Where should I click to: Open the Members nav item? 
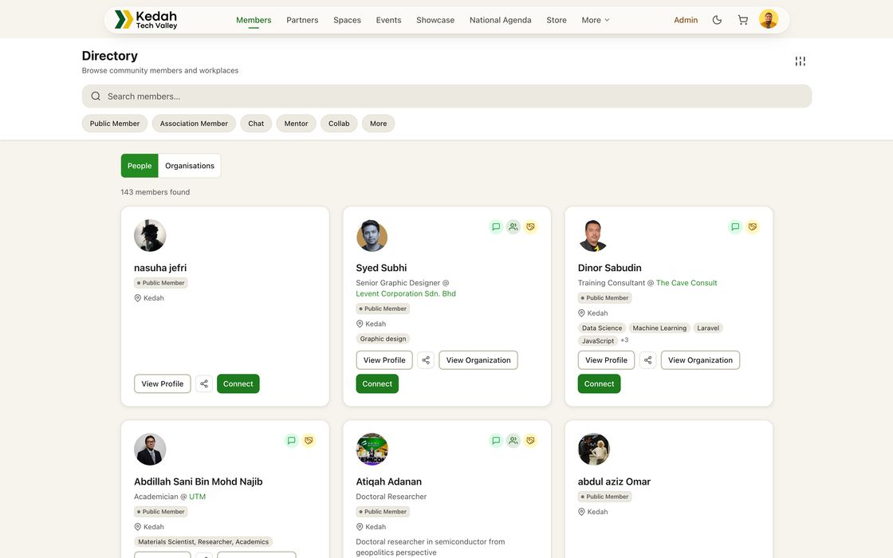(254, 20)
